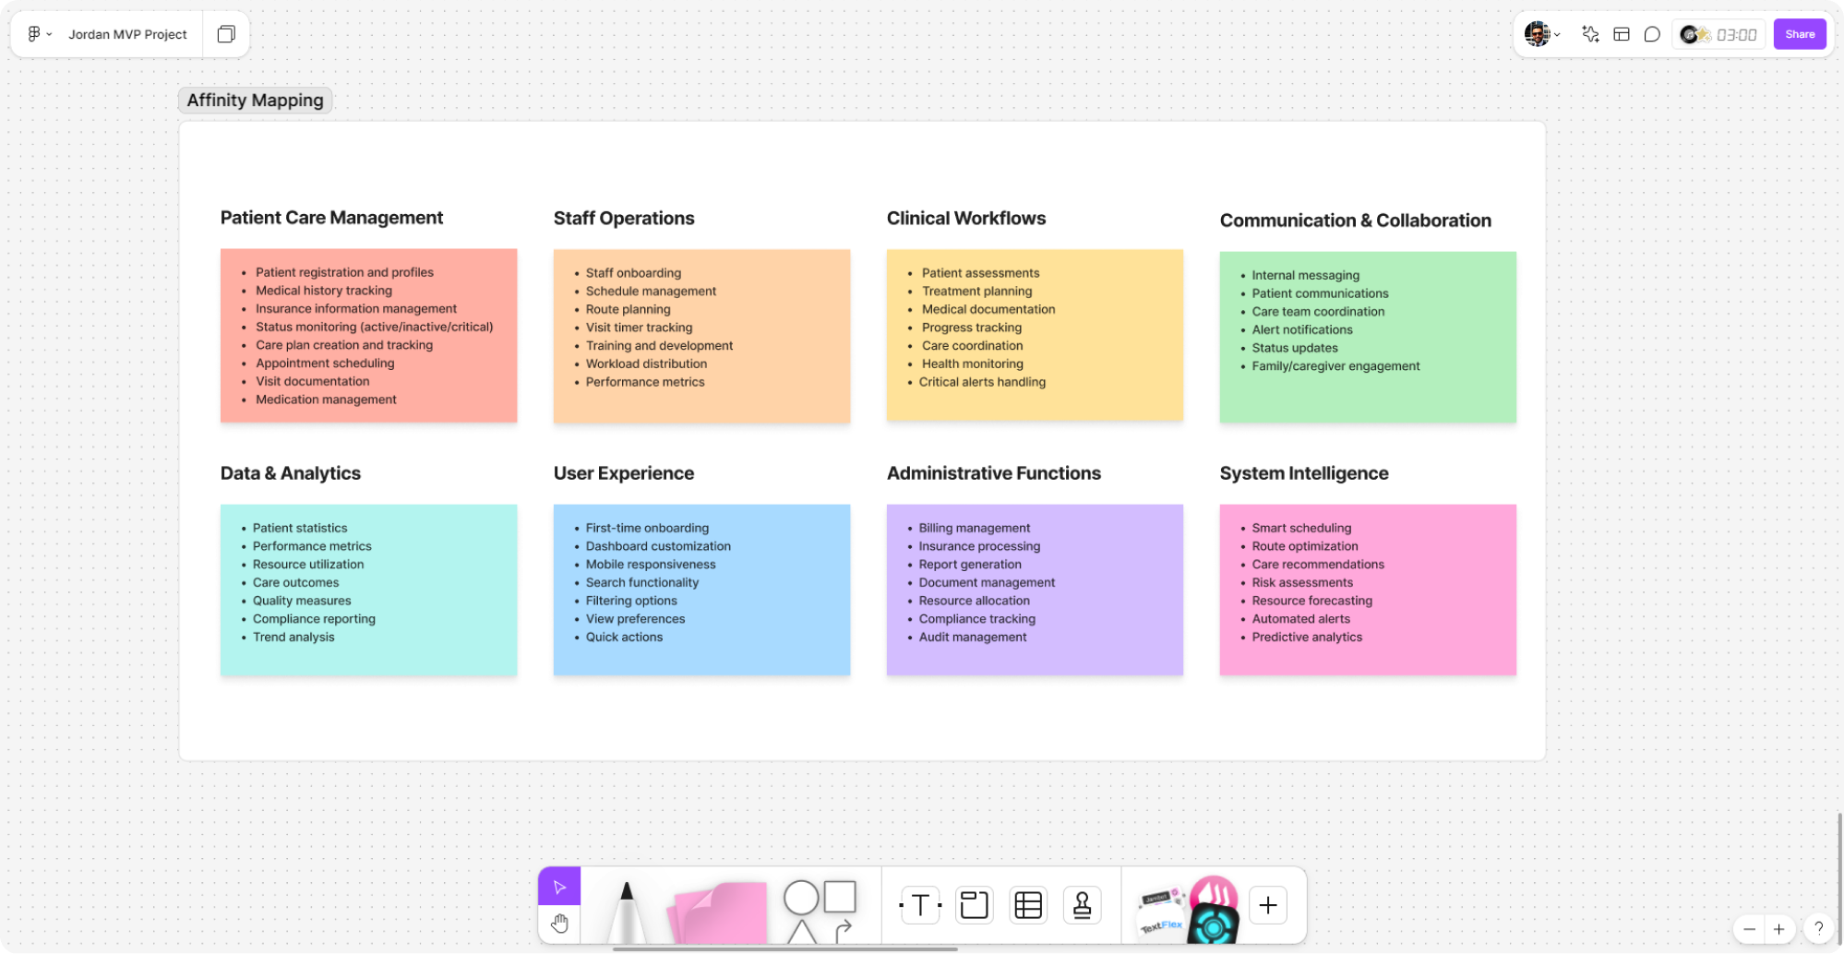
Task: Click the System Intelligence heading
Action: 1304,473
